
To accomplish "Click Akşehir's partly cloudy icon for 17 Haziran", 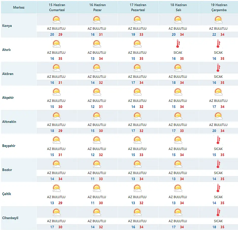I will click(137, 92).
